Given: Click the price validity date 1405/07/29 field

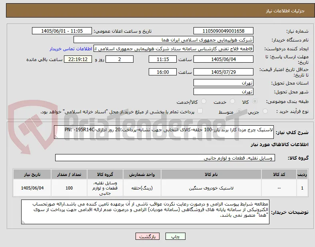Looking at the screenshot, I should point(223,72).
